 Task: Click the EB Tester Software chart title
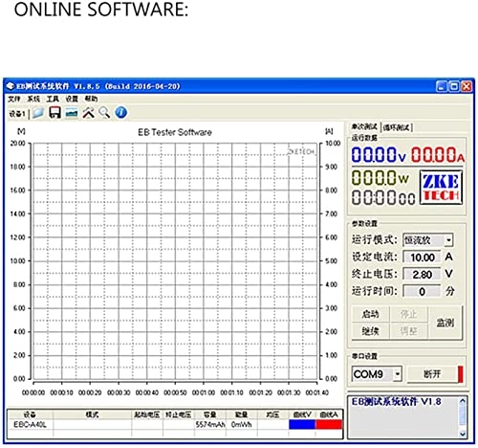(x=175, y=132)
